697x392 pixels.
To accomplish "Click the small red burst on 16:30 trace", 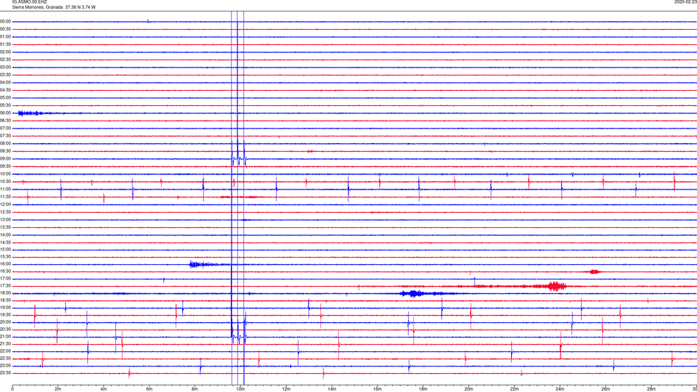I will 595,271.
